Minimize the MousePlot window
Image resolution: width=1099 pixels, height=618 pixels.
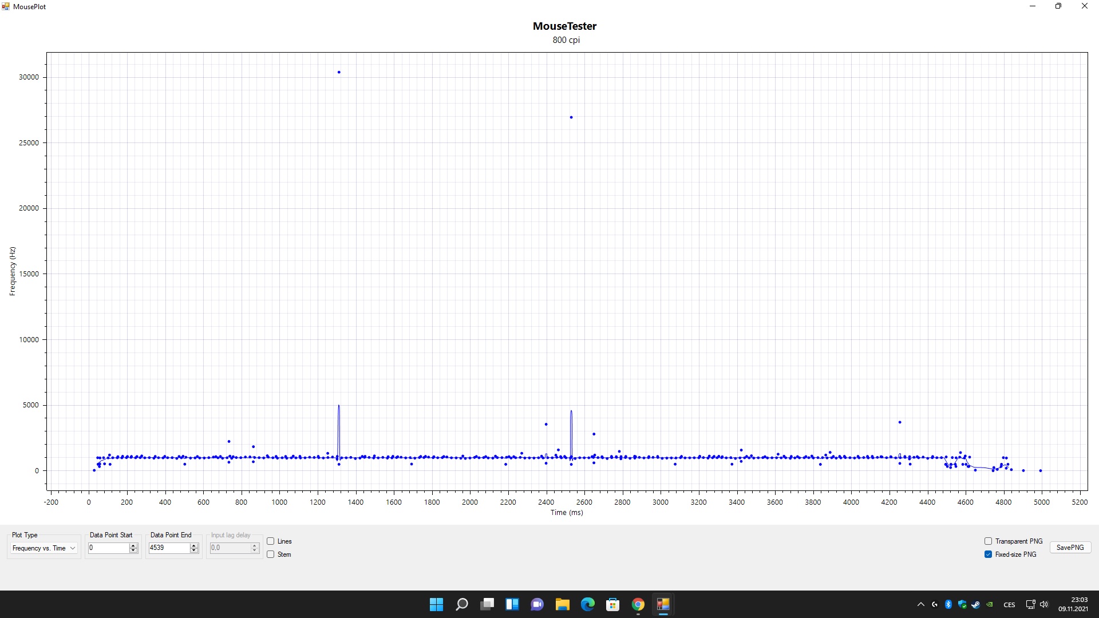pos(1033,6)
